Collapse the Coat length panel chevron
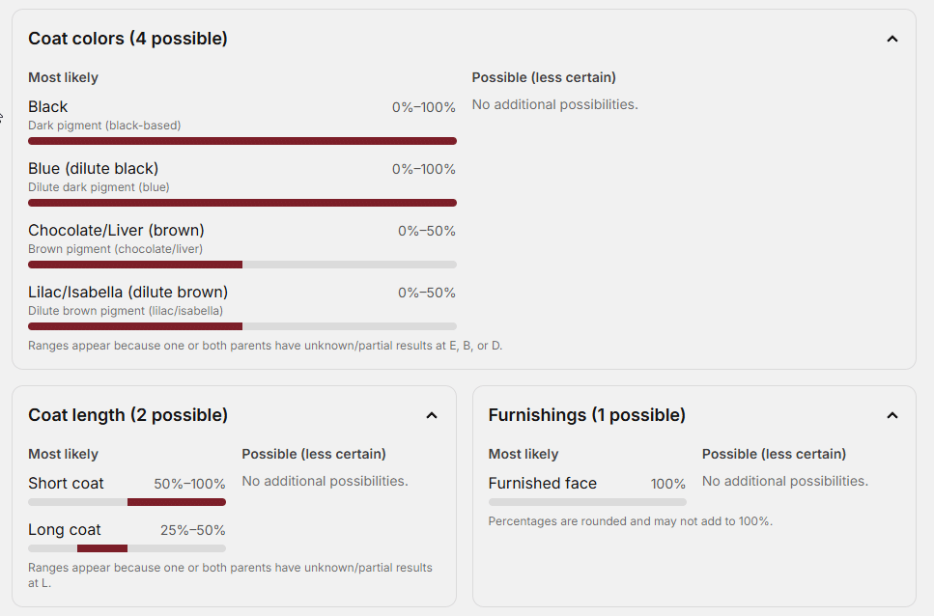 click(x=432, y=415)
